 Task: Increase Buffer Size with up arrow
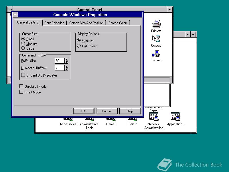click(67, 59)
